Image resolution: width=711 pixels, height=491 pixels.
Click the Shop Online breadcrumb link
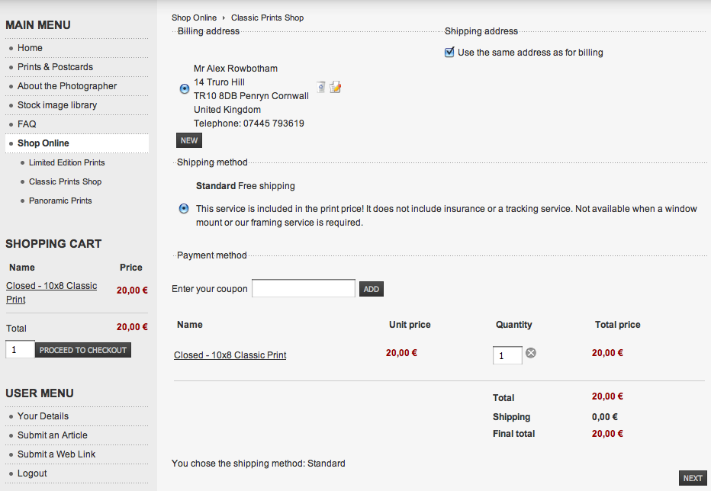[194, 18]
